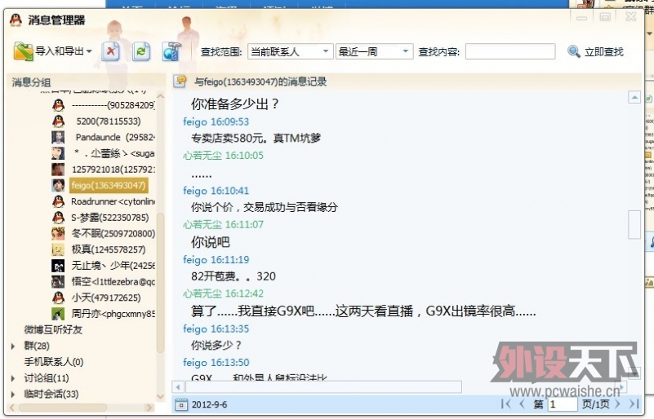
Task: Click the globe and hammer settings icon
Action: (171, 51)
